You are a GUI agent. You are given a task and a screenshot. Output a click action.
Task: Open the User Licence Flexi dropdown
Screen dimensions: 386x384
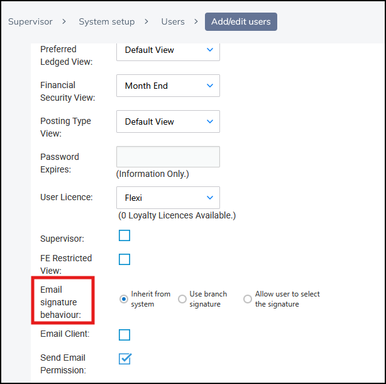(168, 198)
